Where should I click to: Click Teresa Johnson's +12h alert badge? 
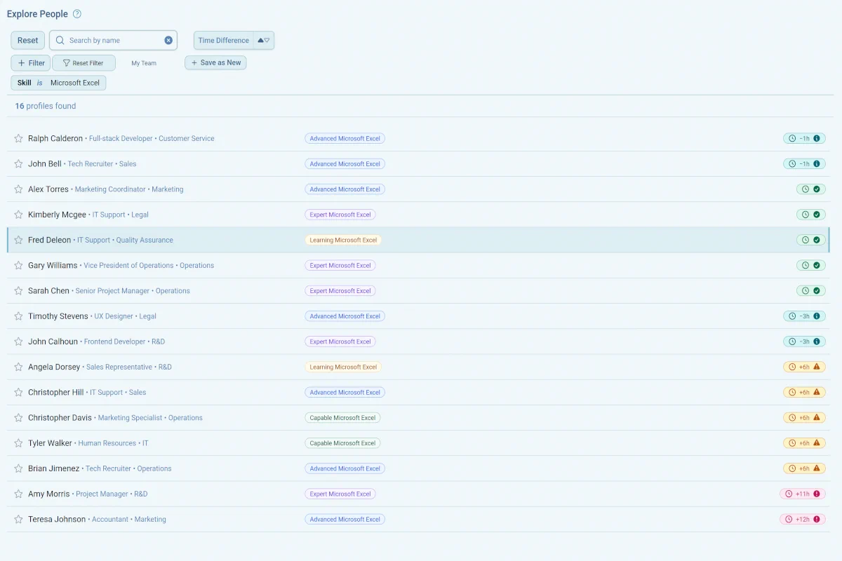point(803,520)
